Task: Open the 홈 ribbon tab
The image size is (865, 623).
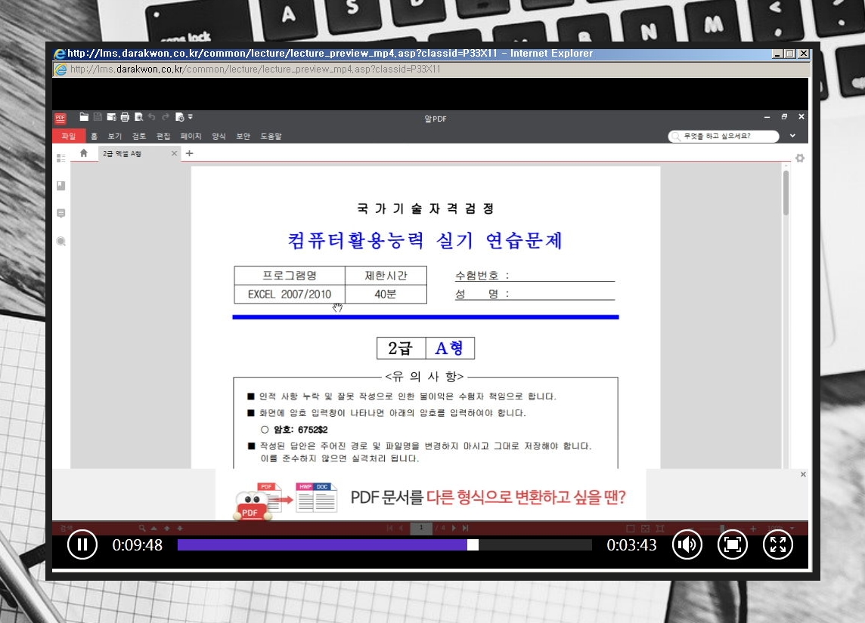Action: (x=94, y=136)
